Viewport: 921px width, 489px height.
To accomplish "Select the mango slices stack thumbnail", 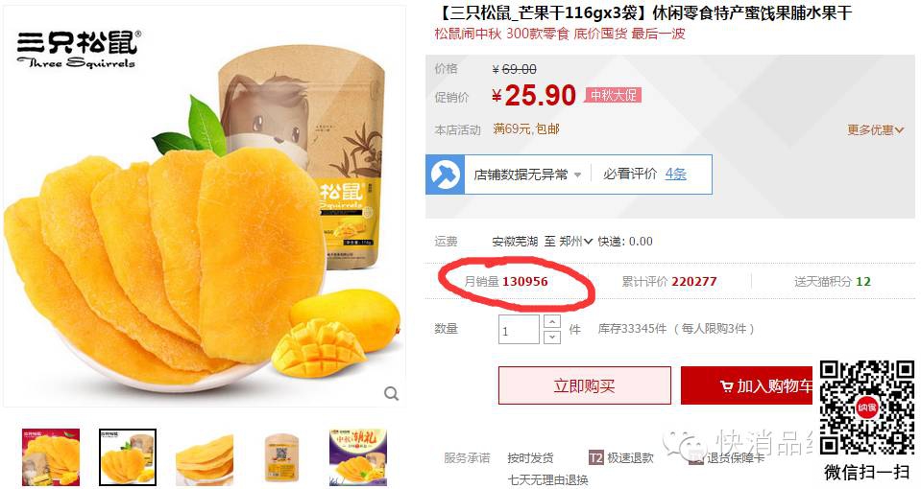I will tap(205, 457).
